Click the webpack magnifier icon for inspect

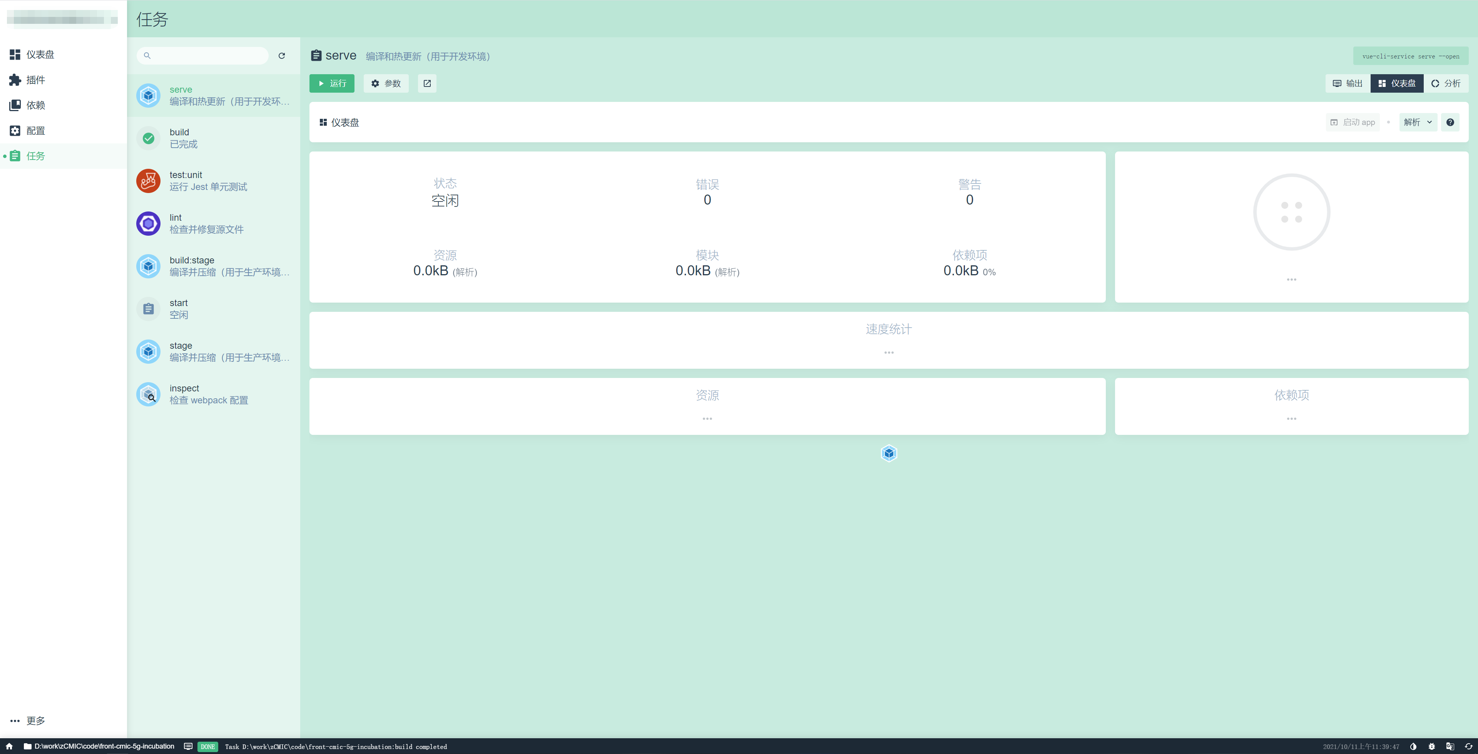pos(148,394)
